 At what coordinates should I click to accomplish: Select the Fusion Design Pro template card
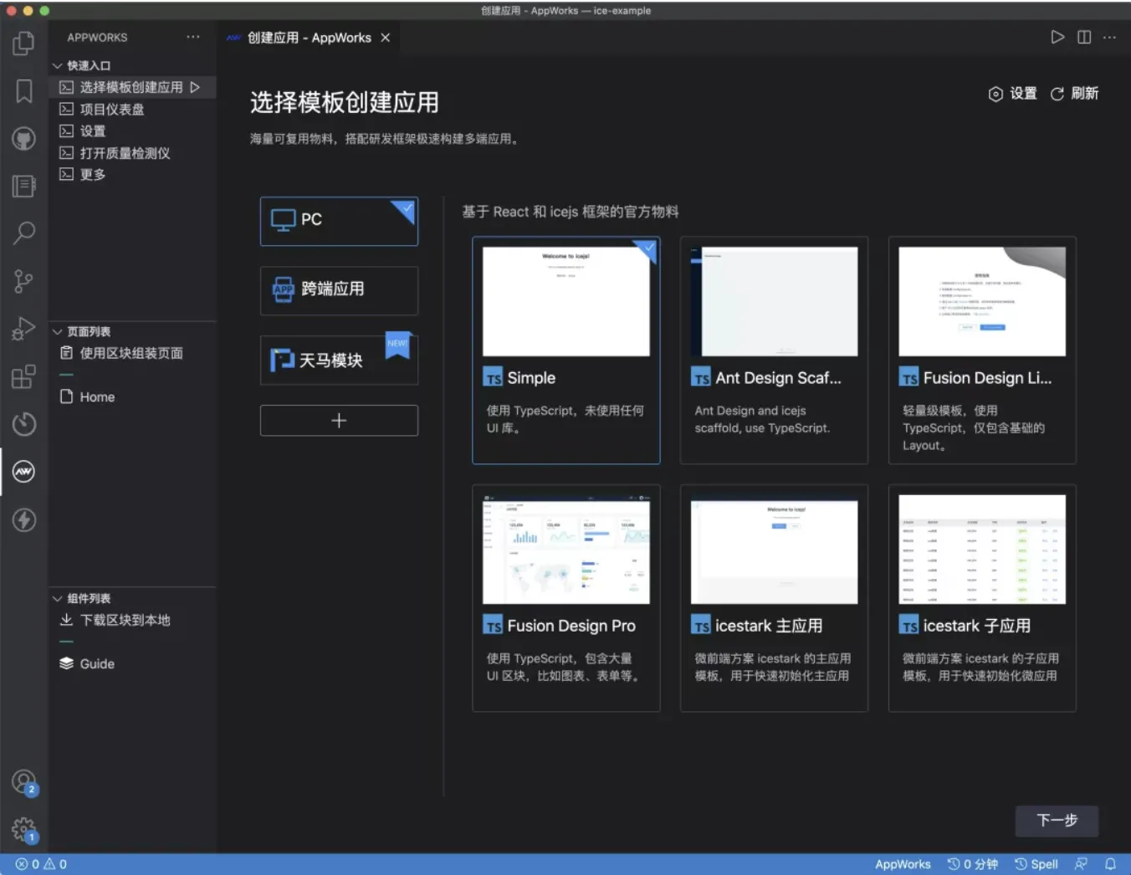(x=566, y=598)
